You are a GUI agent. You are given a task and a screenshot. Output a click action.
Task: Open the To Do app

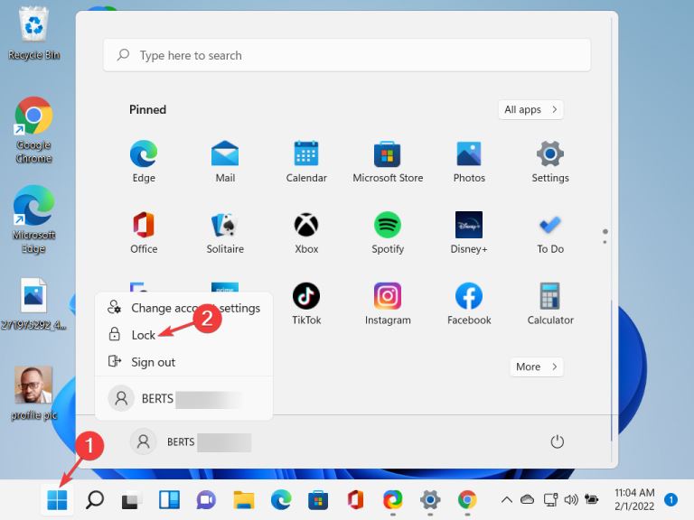[550, 232]
